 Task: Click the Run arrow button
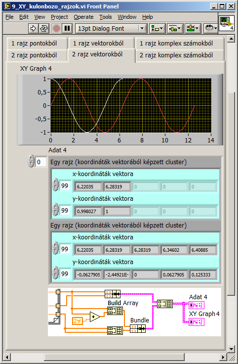(33, 28)
